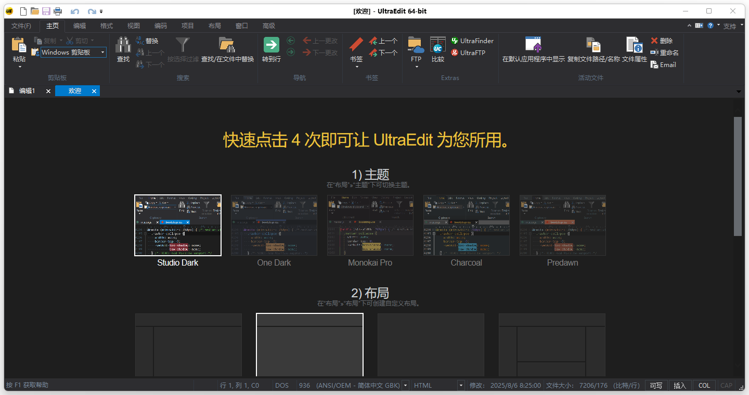Open the Windows 剪贴板 clipboard combo box
This screenshot has width=749, height=395.
73,52
